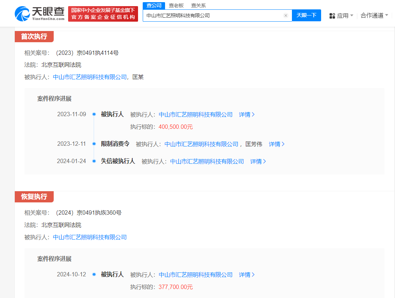Open 详情 for the 失信被执行人 entry
Image resolution: width=395 pixels, height=298 pixels.
[x=258, y=161]
